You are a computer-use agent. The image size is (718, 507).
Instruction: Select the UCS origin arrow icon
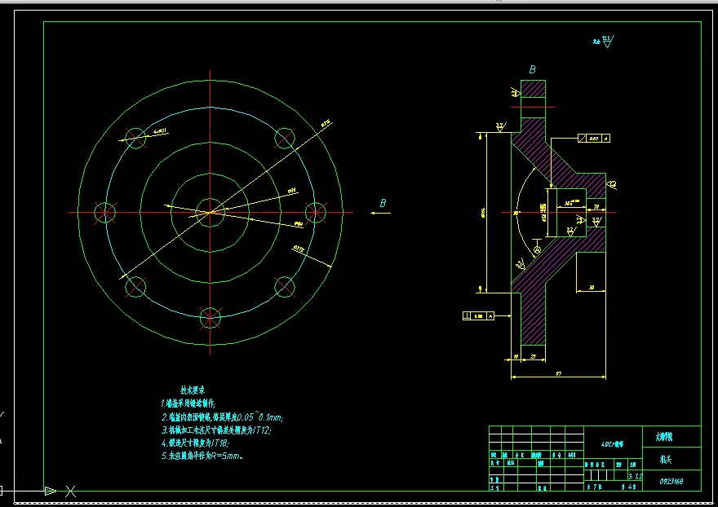pos(51,491)
